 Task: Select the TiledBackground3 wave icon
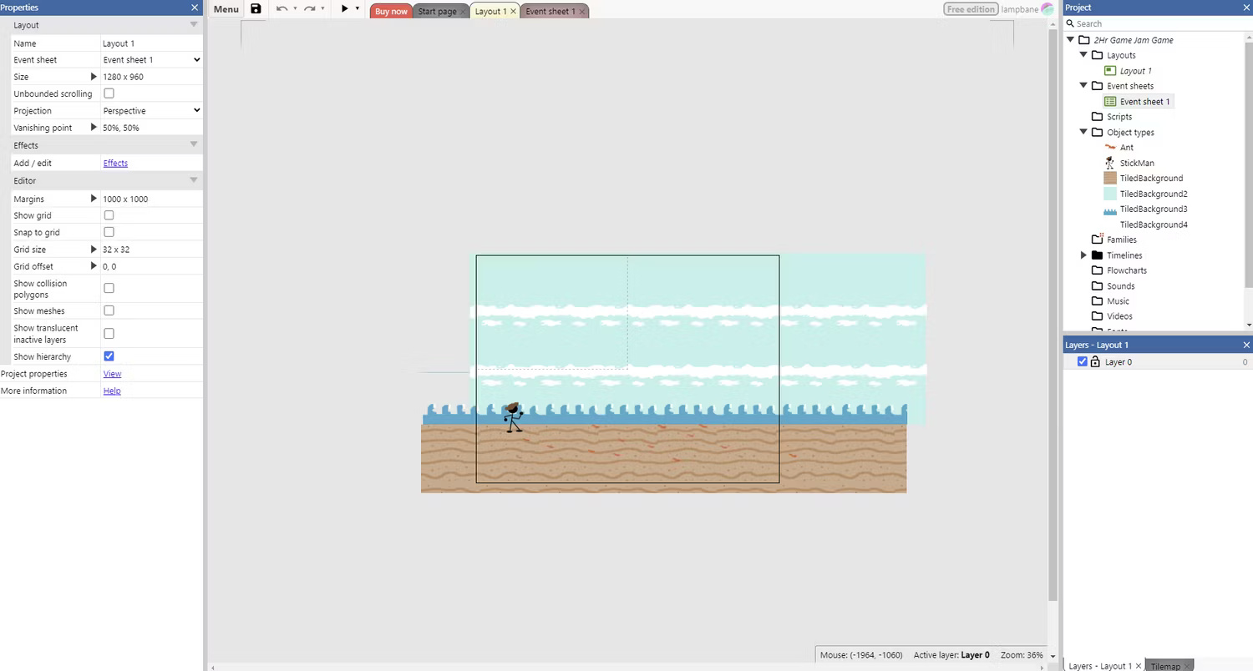tap(1110, 209)
